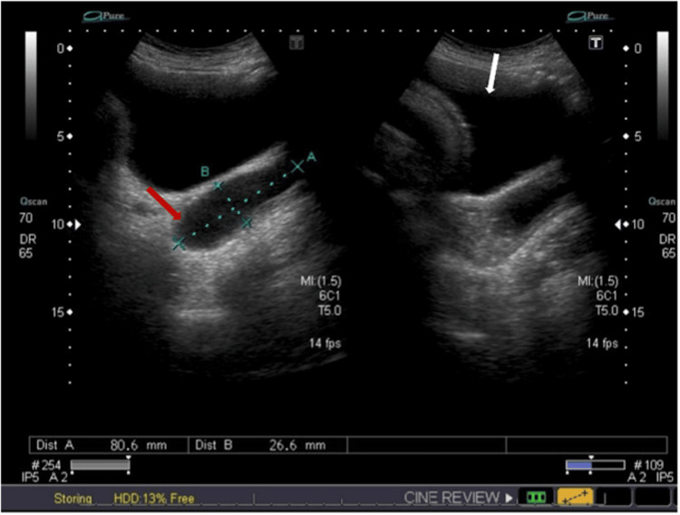Click the right depth scale 5 marker
The height and width of the screenshot is (515, 680).
coord(632,136)
